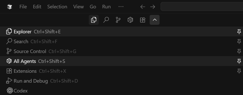Open Source Control via the branch toolbar icon

(x=118, y=20)
